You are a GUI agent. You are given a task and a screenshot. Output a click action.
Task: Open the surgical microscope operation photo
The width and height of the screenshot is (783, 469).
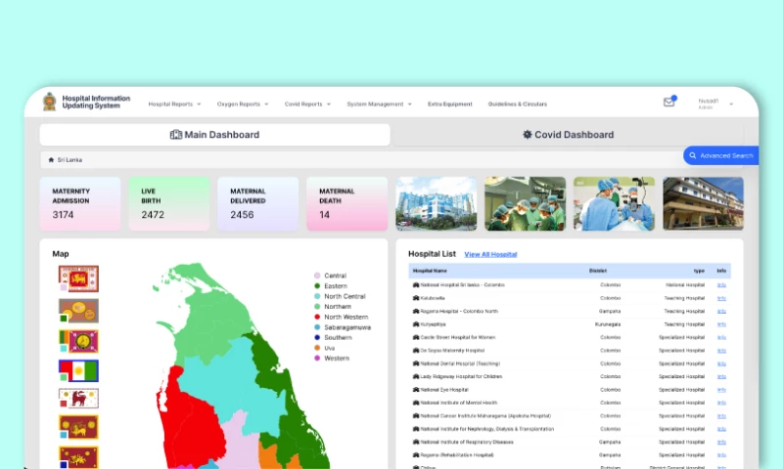coord(614,204)
